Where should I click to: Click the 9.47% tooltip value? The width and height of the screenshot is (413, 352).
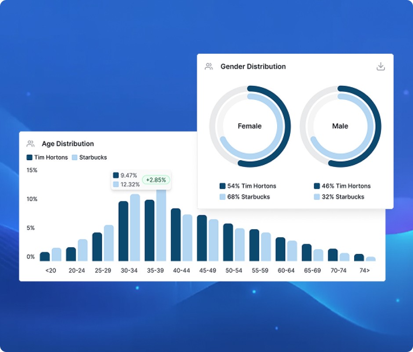point(129,176)
